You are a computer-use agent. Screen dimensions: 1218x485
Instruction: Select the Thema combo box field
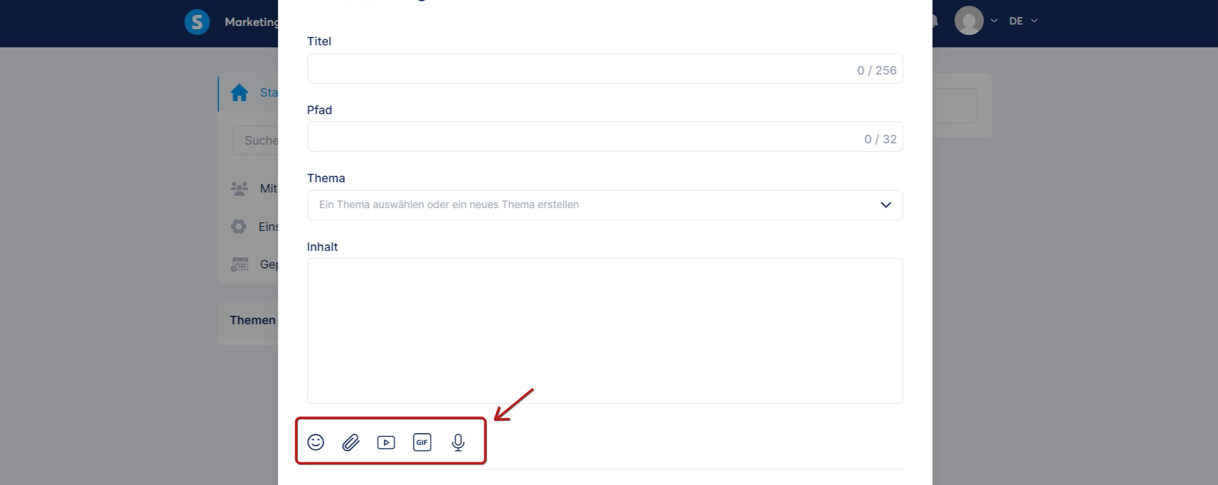[605, 205]
